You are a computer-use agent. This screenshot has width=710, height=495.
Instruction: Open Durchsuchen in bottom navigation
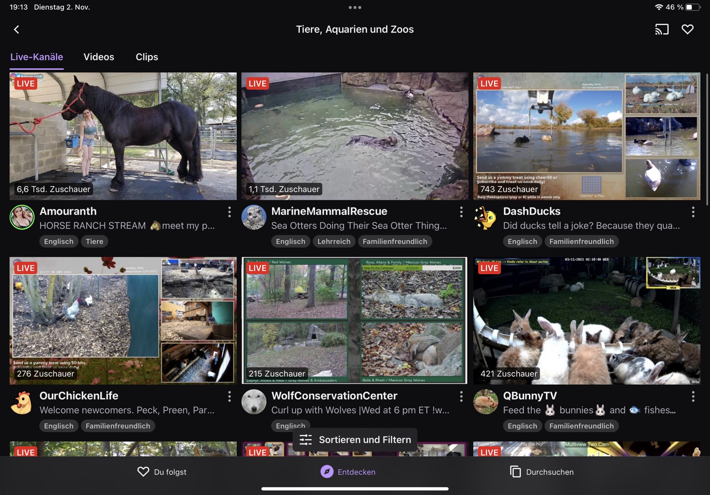542,472
